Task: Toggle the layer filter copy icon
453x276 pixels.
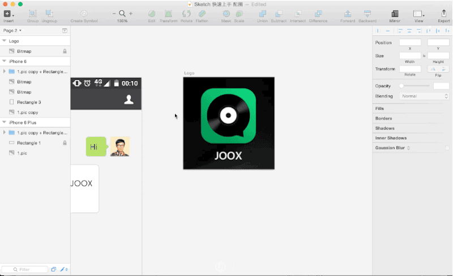Action: (53, 269)
